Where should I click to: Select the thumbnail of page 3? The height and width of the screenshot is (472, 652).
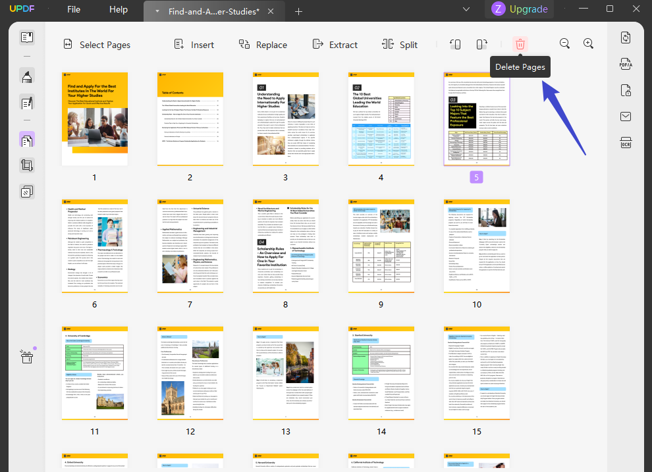[285, 118]
